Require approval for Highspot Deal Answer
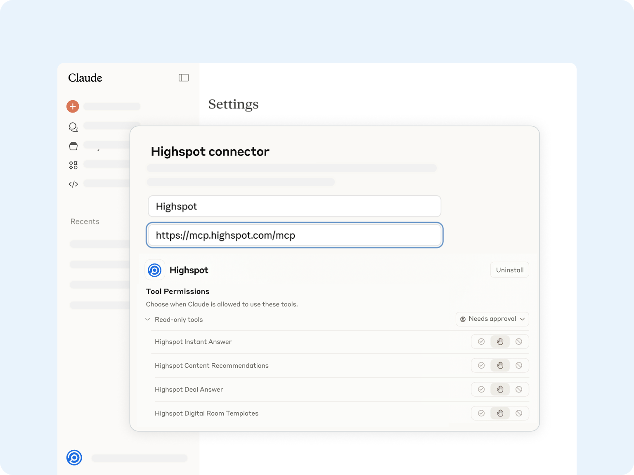Viewport: 634px width, 475px height. tap(500, 389)
